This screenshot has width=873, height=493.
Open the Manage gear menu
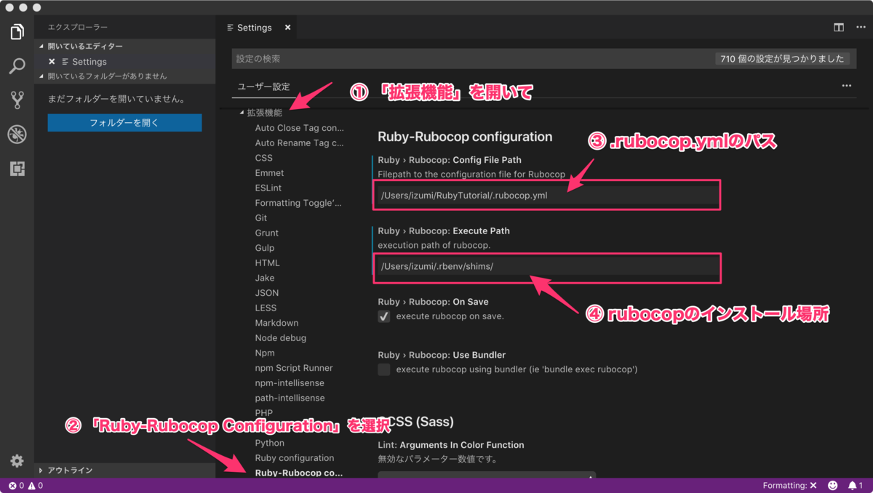tap(17, 461)
